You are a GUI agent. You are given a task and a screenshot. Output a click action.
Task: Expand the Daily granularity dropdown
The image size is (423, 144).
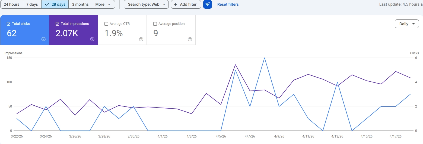click(407, 24)
